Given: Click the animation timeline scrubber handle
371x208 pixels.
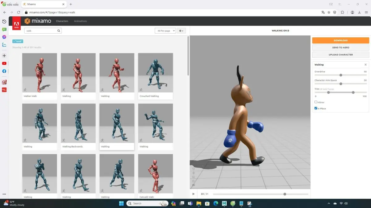Looking at the screenshot, I should click(x=285, y=194).
